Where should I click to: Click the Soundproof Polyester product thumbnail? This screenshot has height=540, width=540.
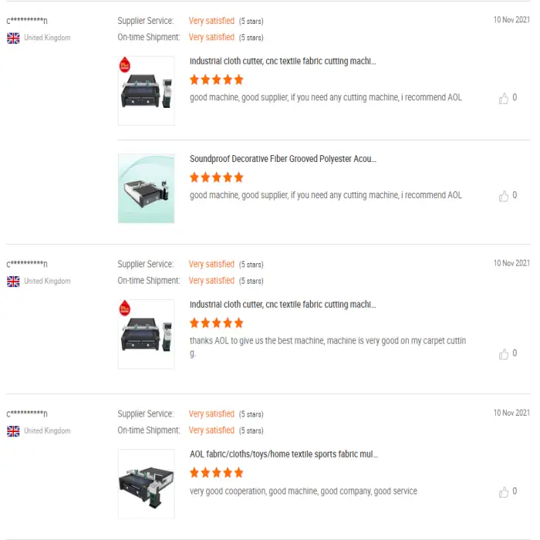pyautogui.click(x=146, y=188)
